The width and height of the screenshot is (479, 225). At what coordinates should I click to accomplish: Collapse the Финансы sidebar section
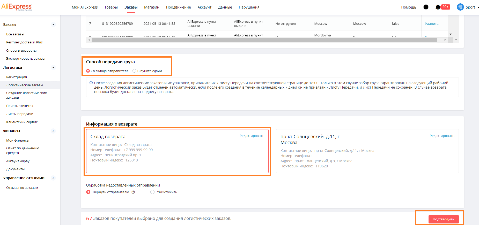53,131
